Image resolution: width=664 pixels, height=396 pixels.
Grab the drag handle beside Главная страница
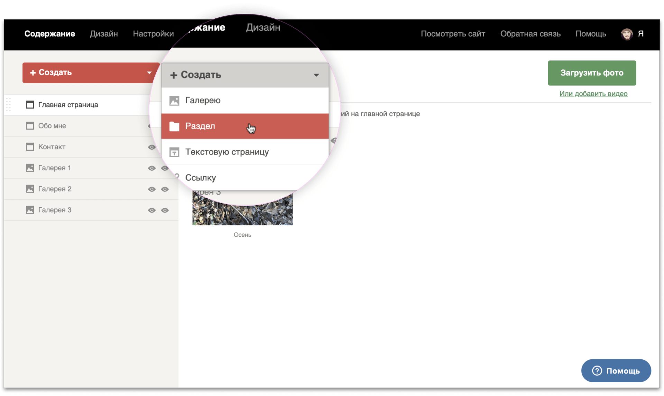9,105
